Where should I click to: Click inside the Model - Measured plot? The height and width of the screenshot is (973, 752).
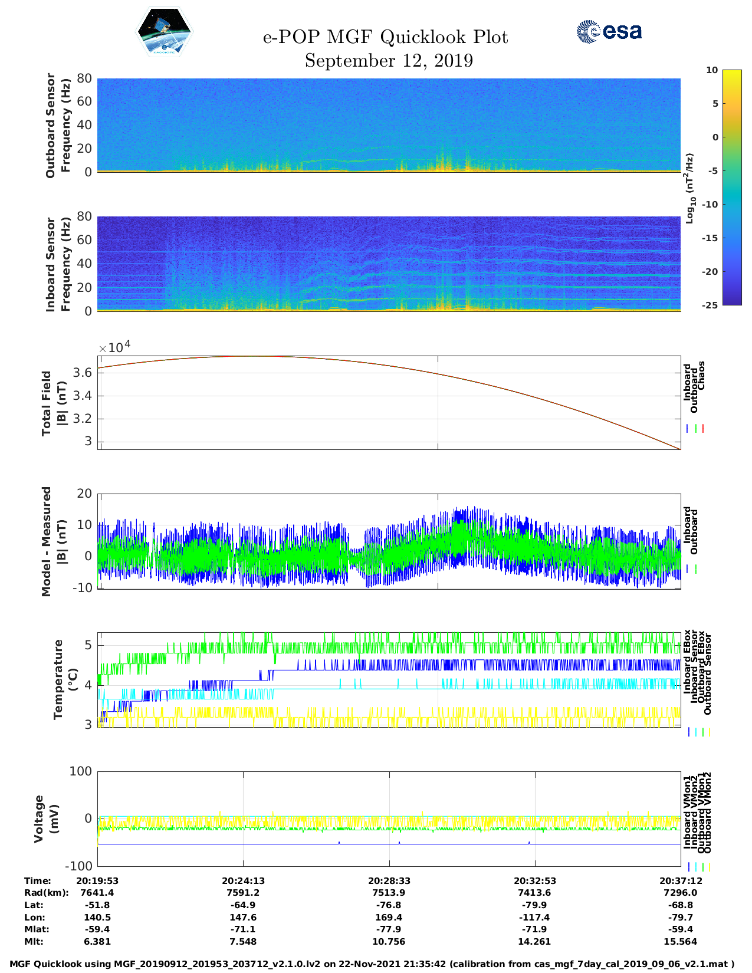pos(389,542)
